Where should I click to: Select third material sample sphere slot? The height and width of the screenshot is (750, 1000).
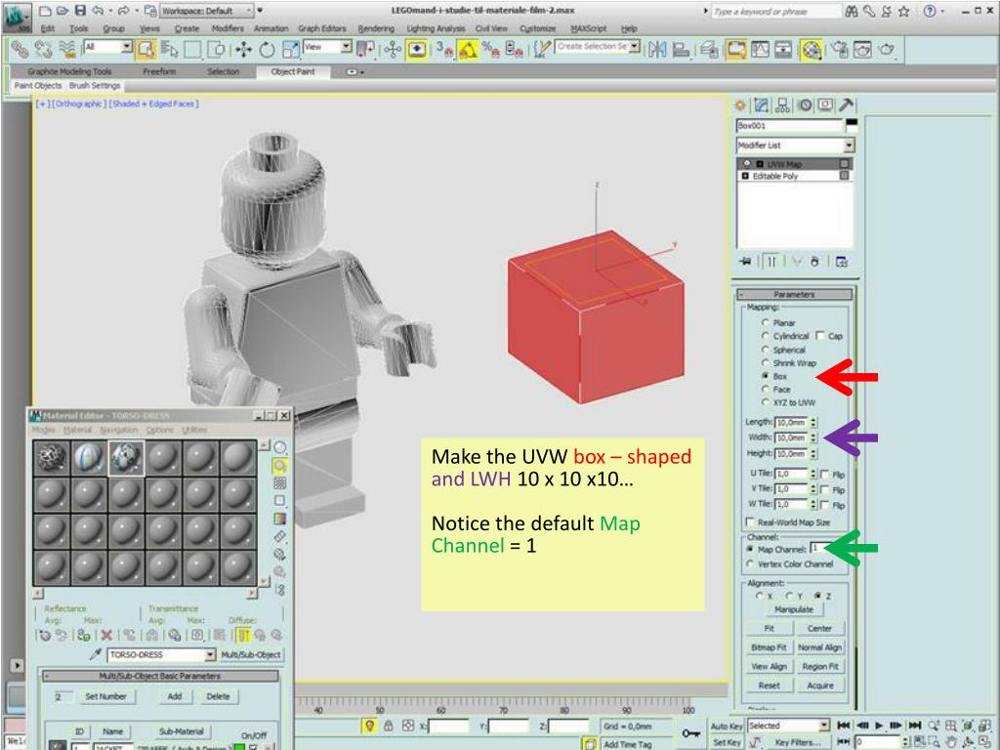coord(126,458)
